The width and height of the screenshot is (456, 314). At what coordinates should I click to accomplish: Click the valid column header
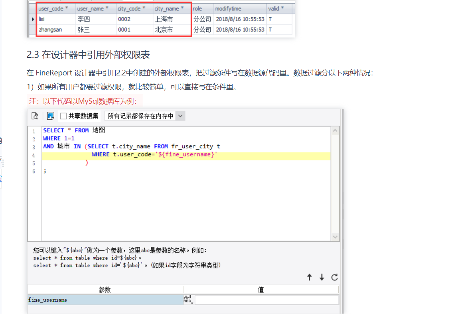(x=279, y=9)
